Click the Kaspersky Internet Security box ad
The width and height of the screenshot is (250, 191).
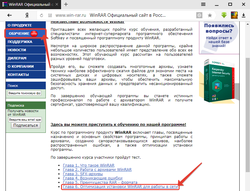(219, 81)
